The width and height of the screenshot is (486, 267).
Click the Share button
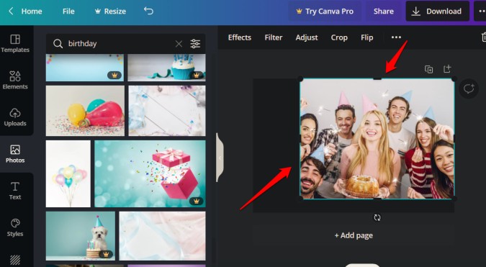[x=384, y=11]
